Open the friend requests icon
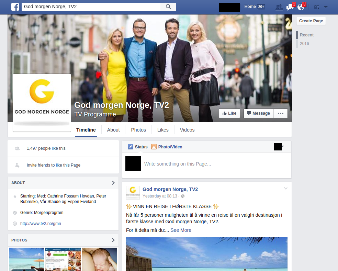338x271 pixels. (279, 7)
